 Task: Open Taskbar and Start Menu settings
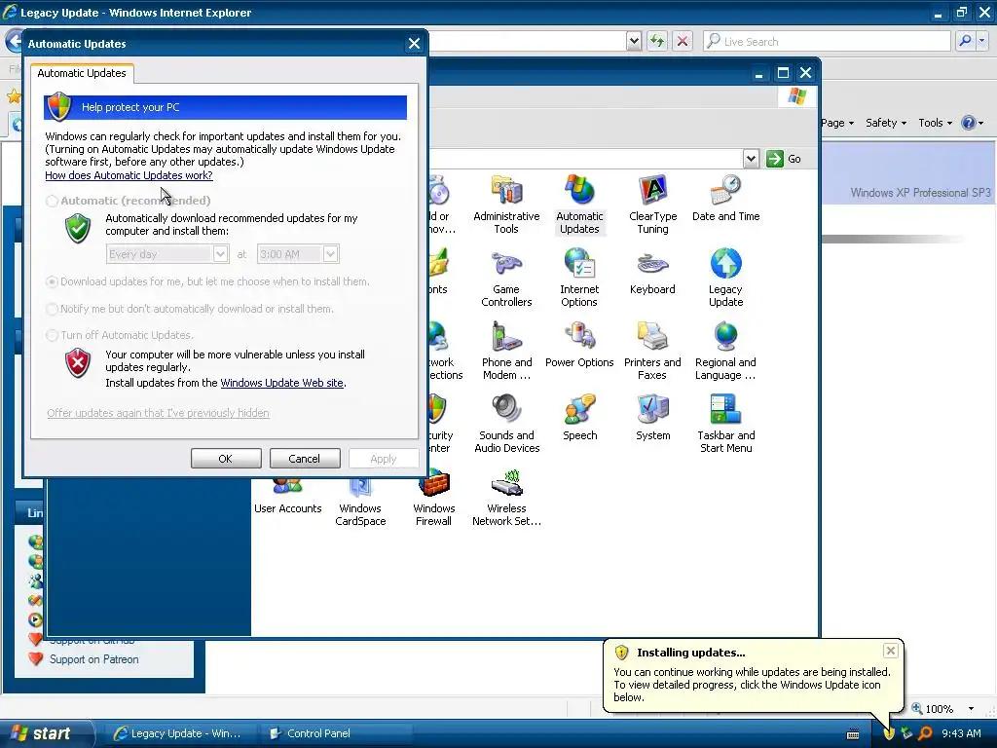click(725, 425)
